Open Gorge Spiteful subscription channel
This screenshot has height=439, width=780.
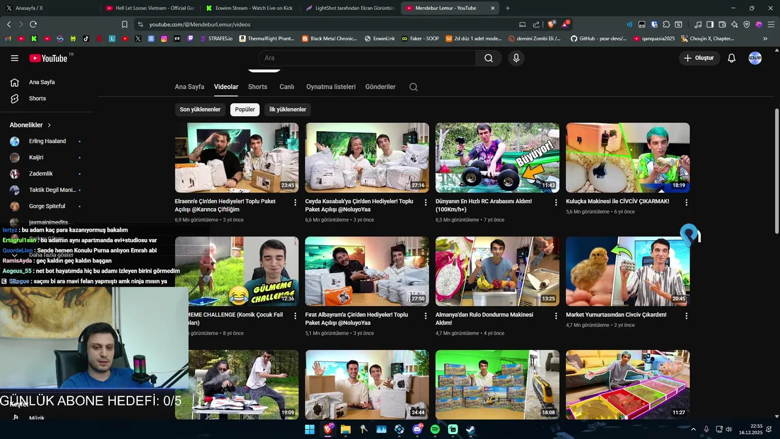(x=47, y=206)
